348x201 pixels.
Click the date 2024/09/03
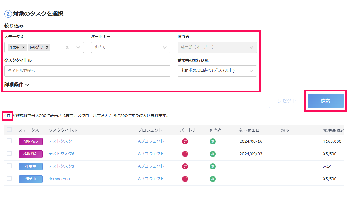coord(251,154)
